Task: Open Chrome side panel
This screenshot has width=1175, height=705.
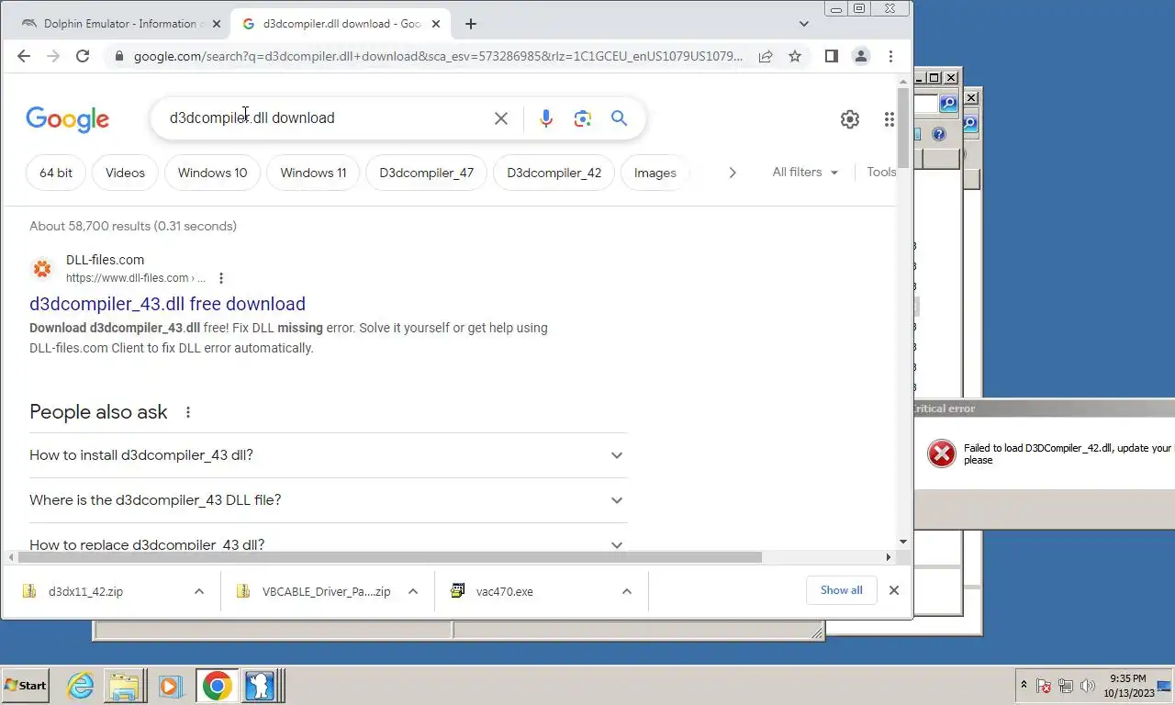Action: point(831,56)
